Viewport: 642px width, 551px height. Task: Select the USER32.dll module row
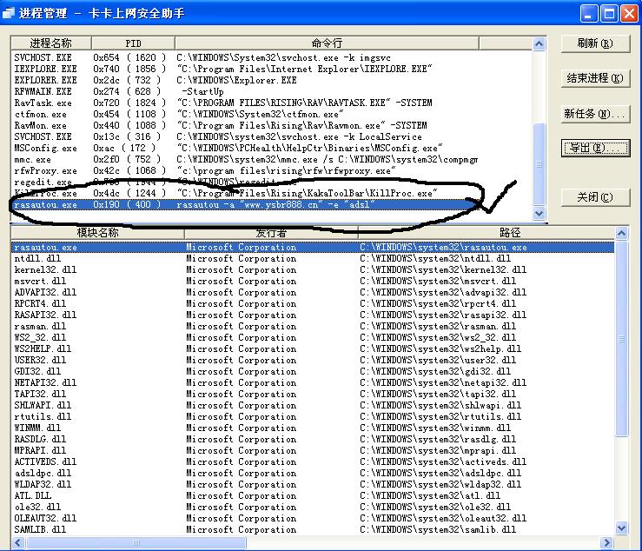coord(313,360)
